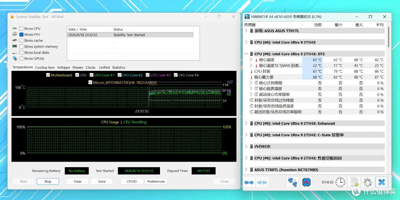
Task: Click the No battery status field
Action: point(77,171)
